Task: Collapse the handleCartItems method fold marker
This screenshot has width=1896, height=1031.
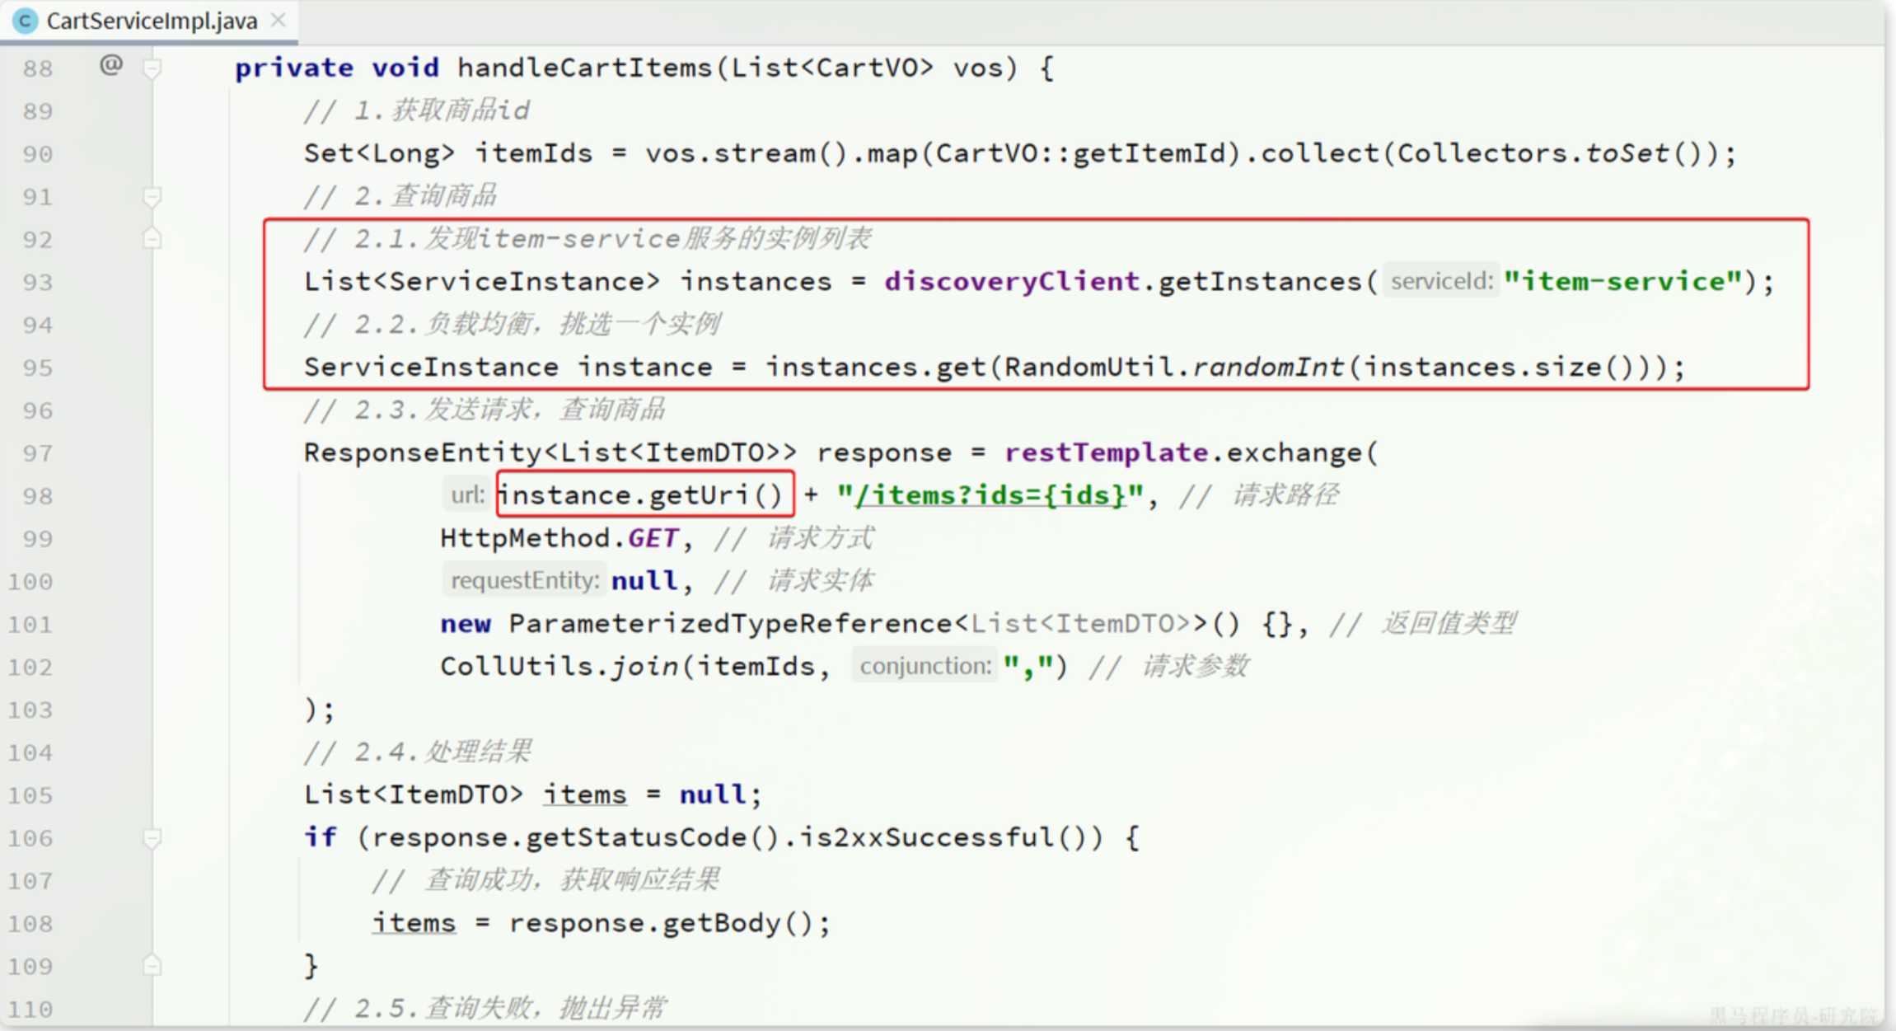Action: point(152,68)
